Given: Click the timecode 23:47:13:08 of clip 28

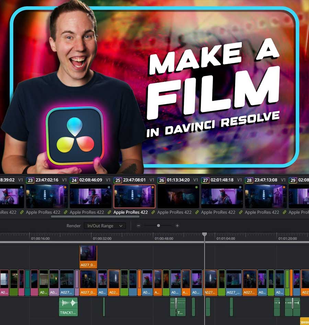Looking at the screenshot, I should (266, 180).
